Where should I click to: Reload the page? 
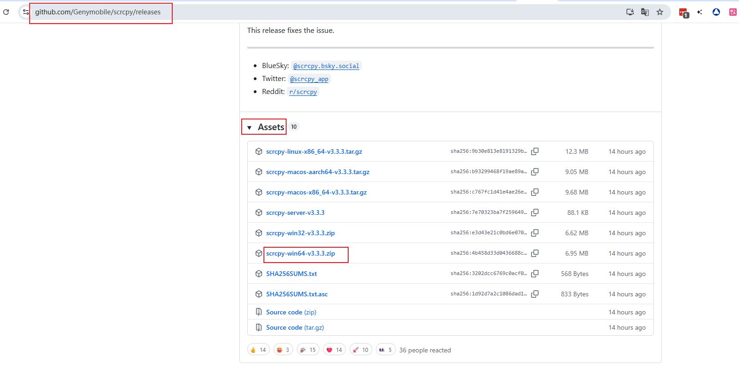6,12
